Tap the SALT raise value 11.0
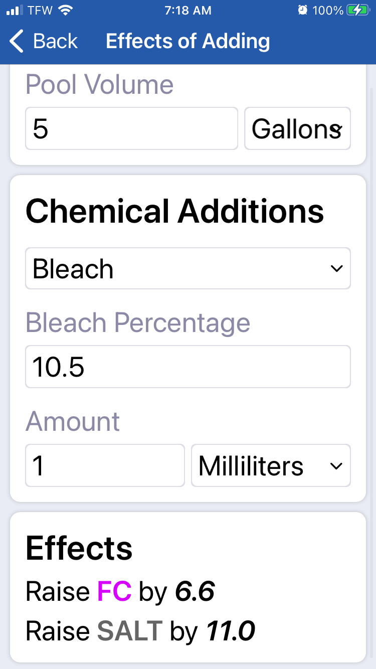This screenshot has width=376, height=669. [231, 631]
